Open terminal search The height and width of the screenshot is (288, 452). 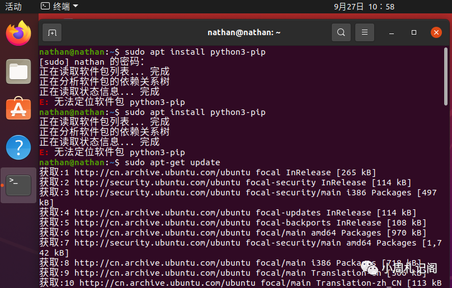click(341, 32)
